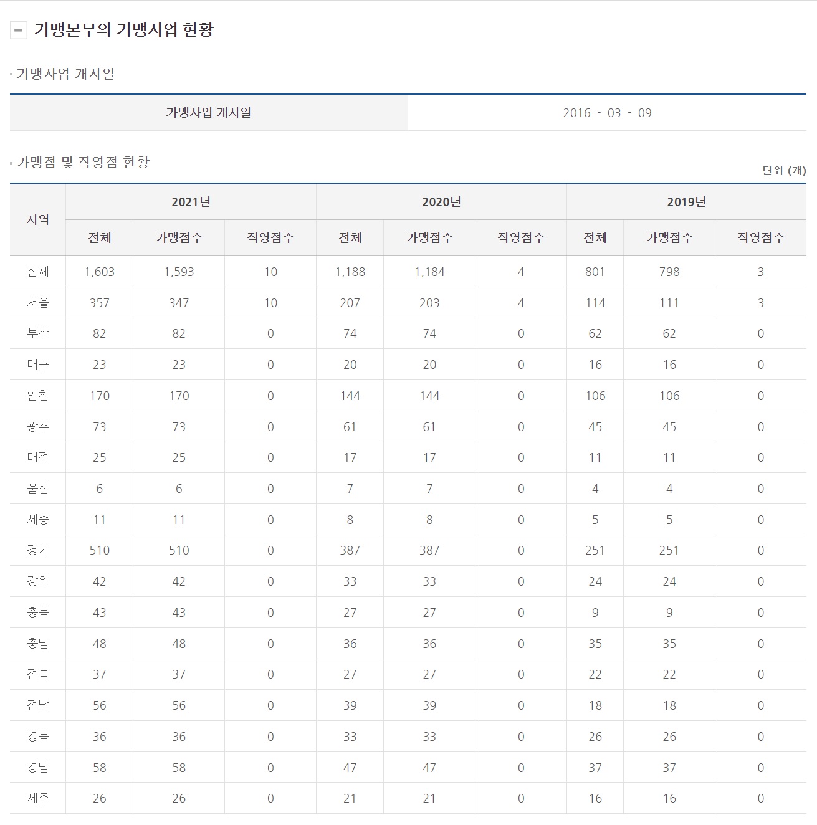
Task: Click the 2019년 column group header
Action: 686,202
